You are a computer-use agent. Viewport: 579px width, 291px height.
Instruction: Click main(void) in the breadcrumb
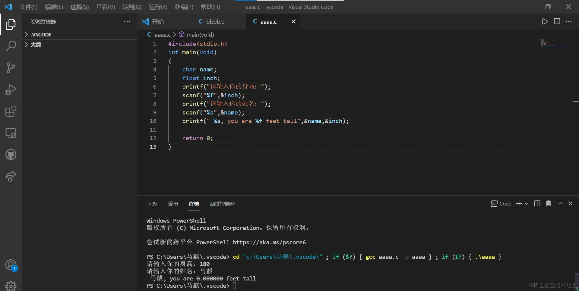pyautogui.click(x=200, y=35)
